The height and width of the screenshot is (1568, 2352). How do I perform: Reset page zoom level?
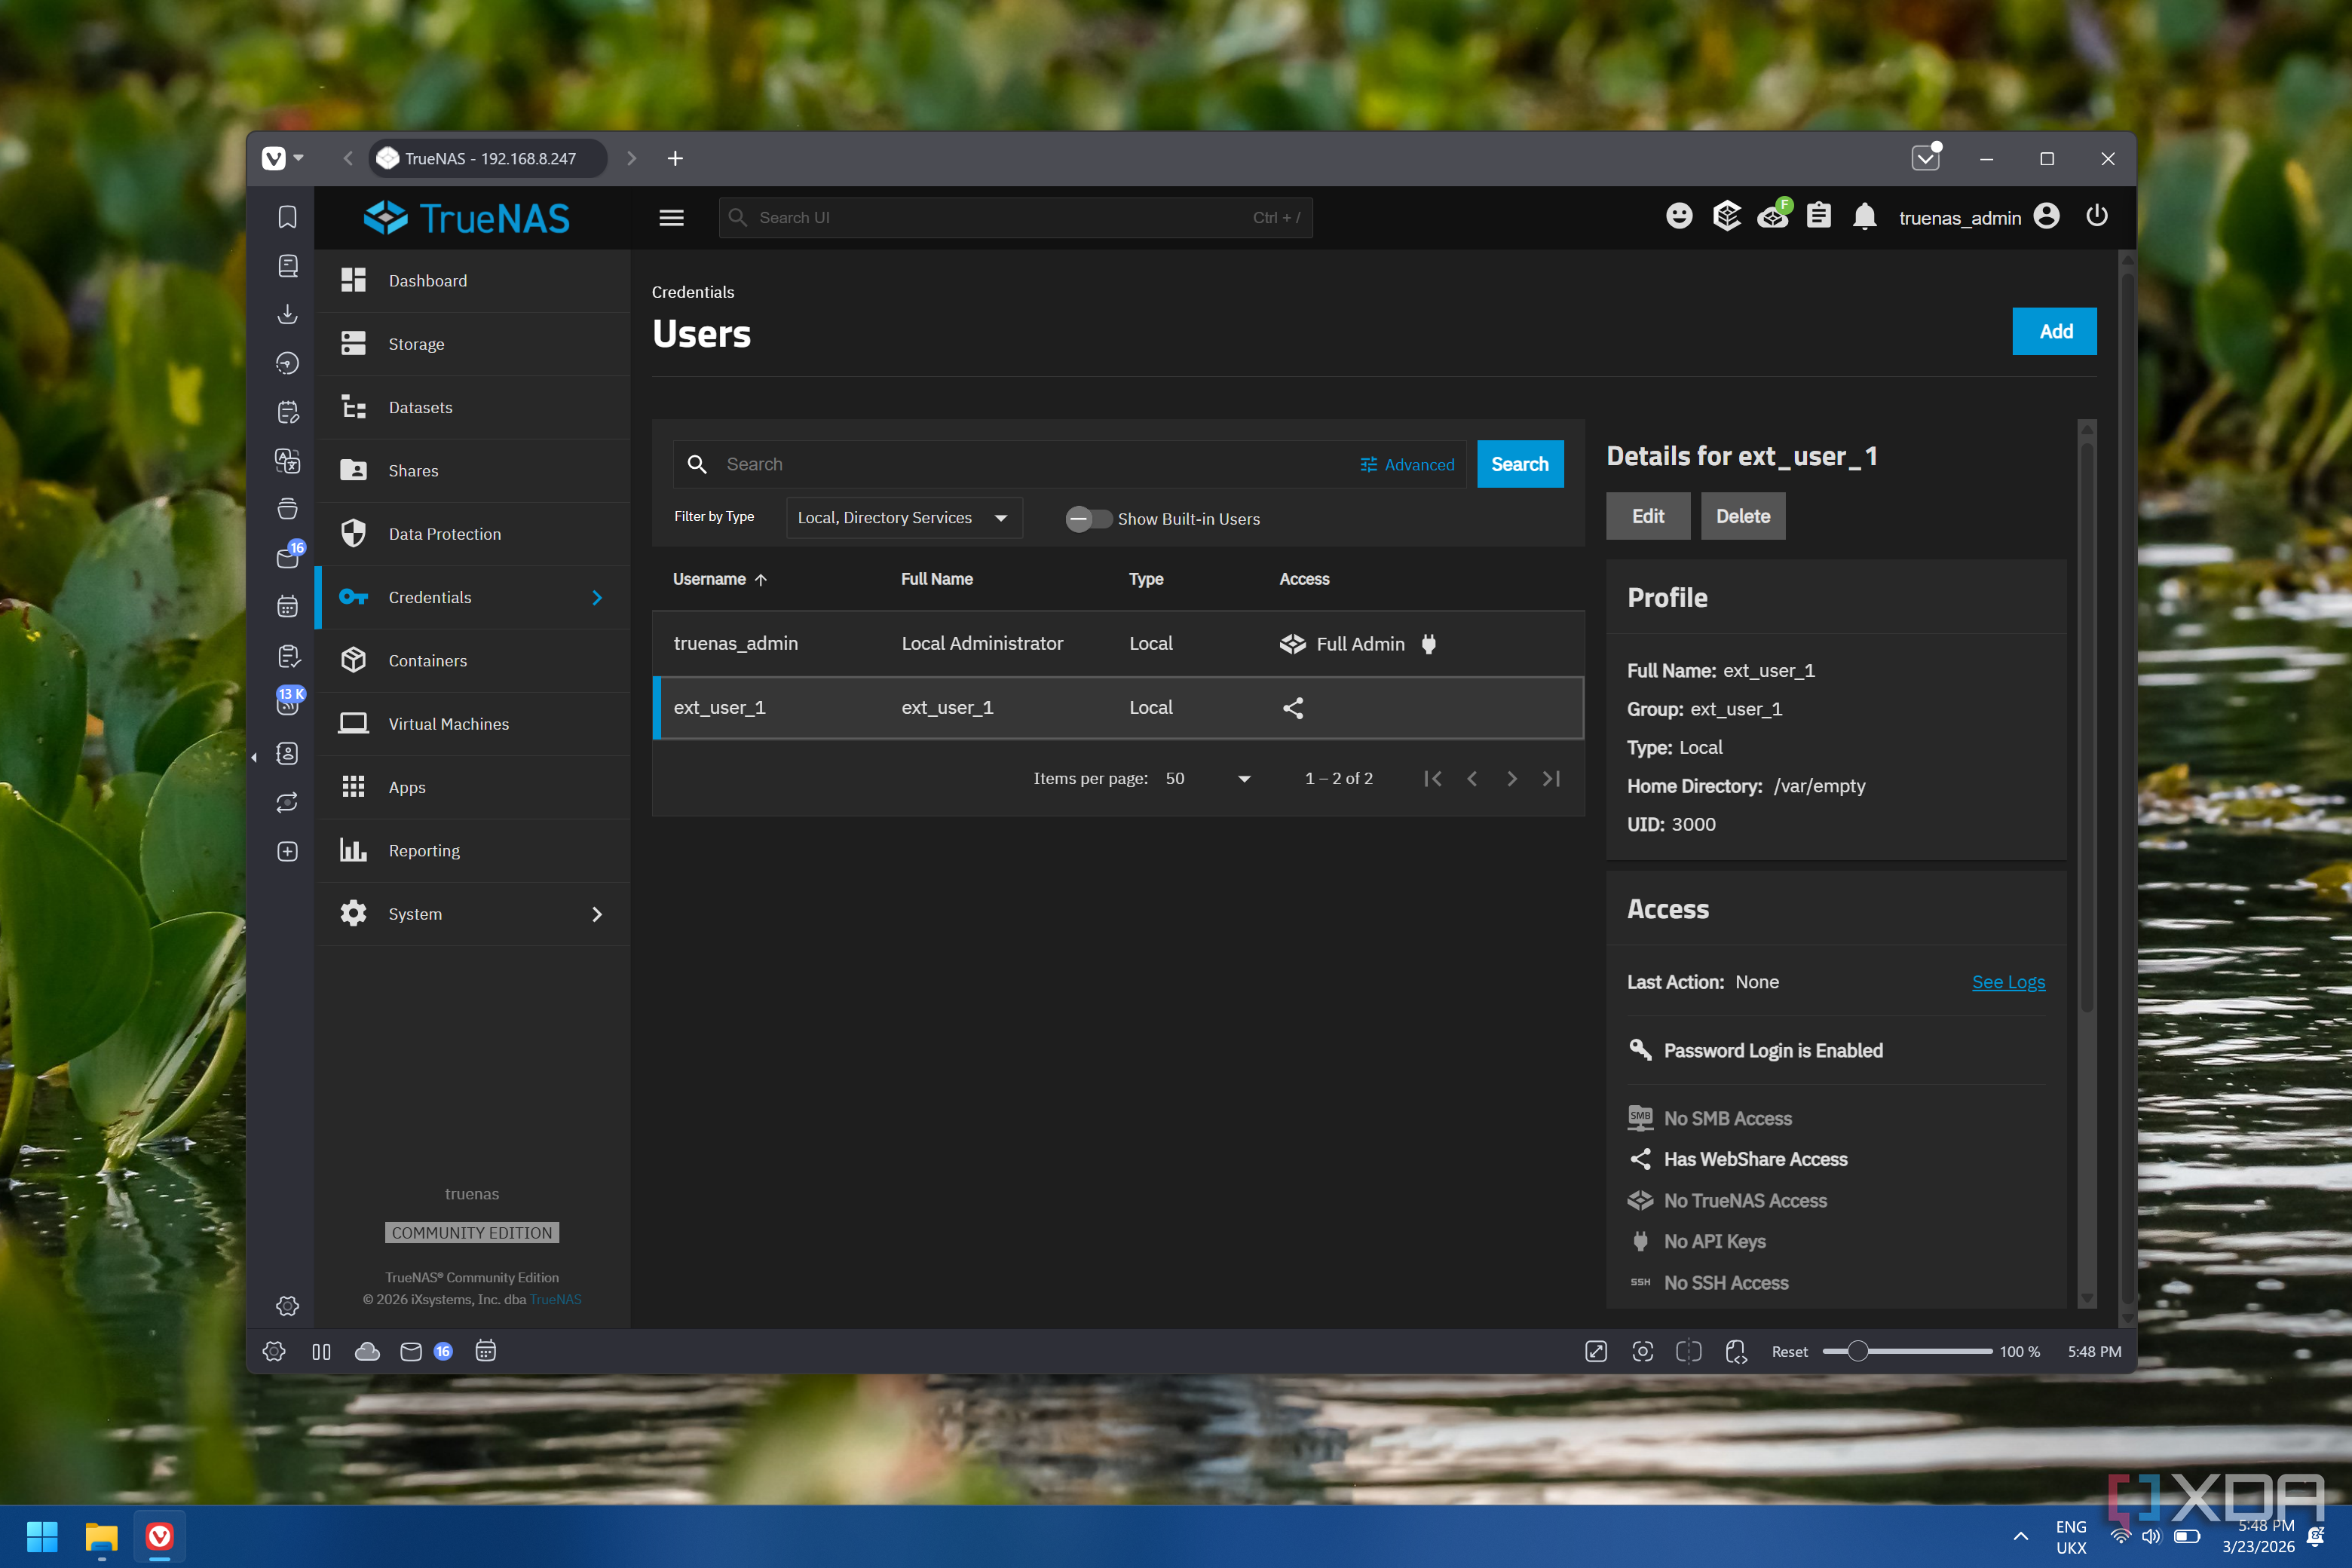[1789, 1351]
